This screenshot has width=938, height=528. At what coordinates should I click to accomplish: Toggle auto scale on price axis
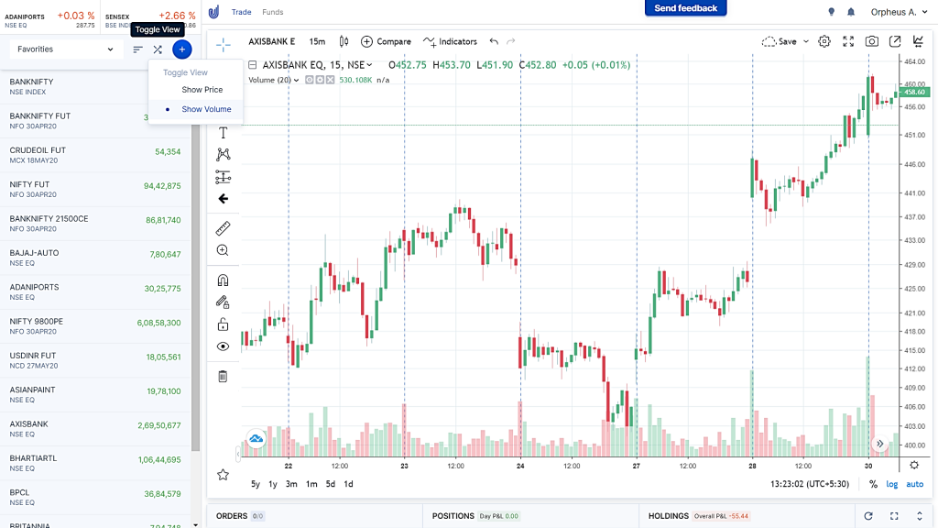click(915, 484)
